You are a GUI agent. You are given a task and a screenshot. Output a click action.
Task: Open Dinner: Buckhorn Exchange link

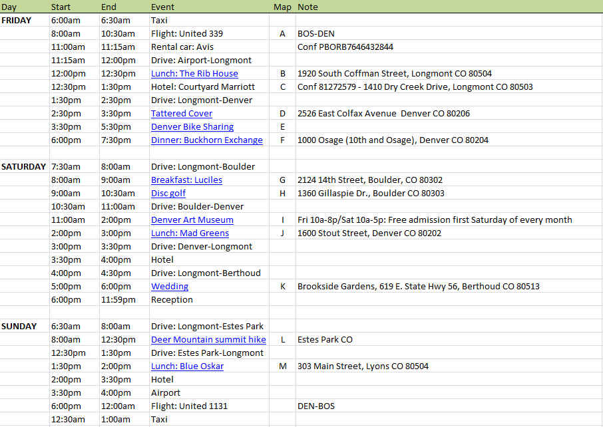point(207,140)
